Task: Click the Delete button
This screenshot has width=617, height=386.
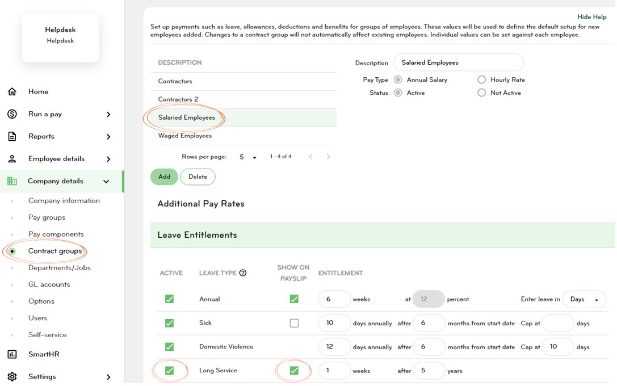Action: coord(198,177)
